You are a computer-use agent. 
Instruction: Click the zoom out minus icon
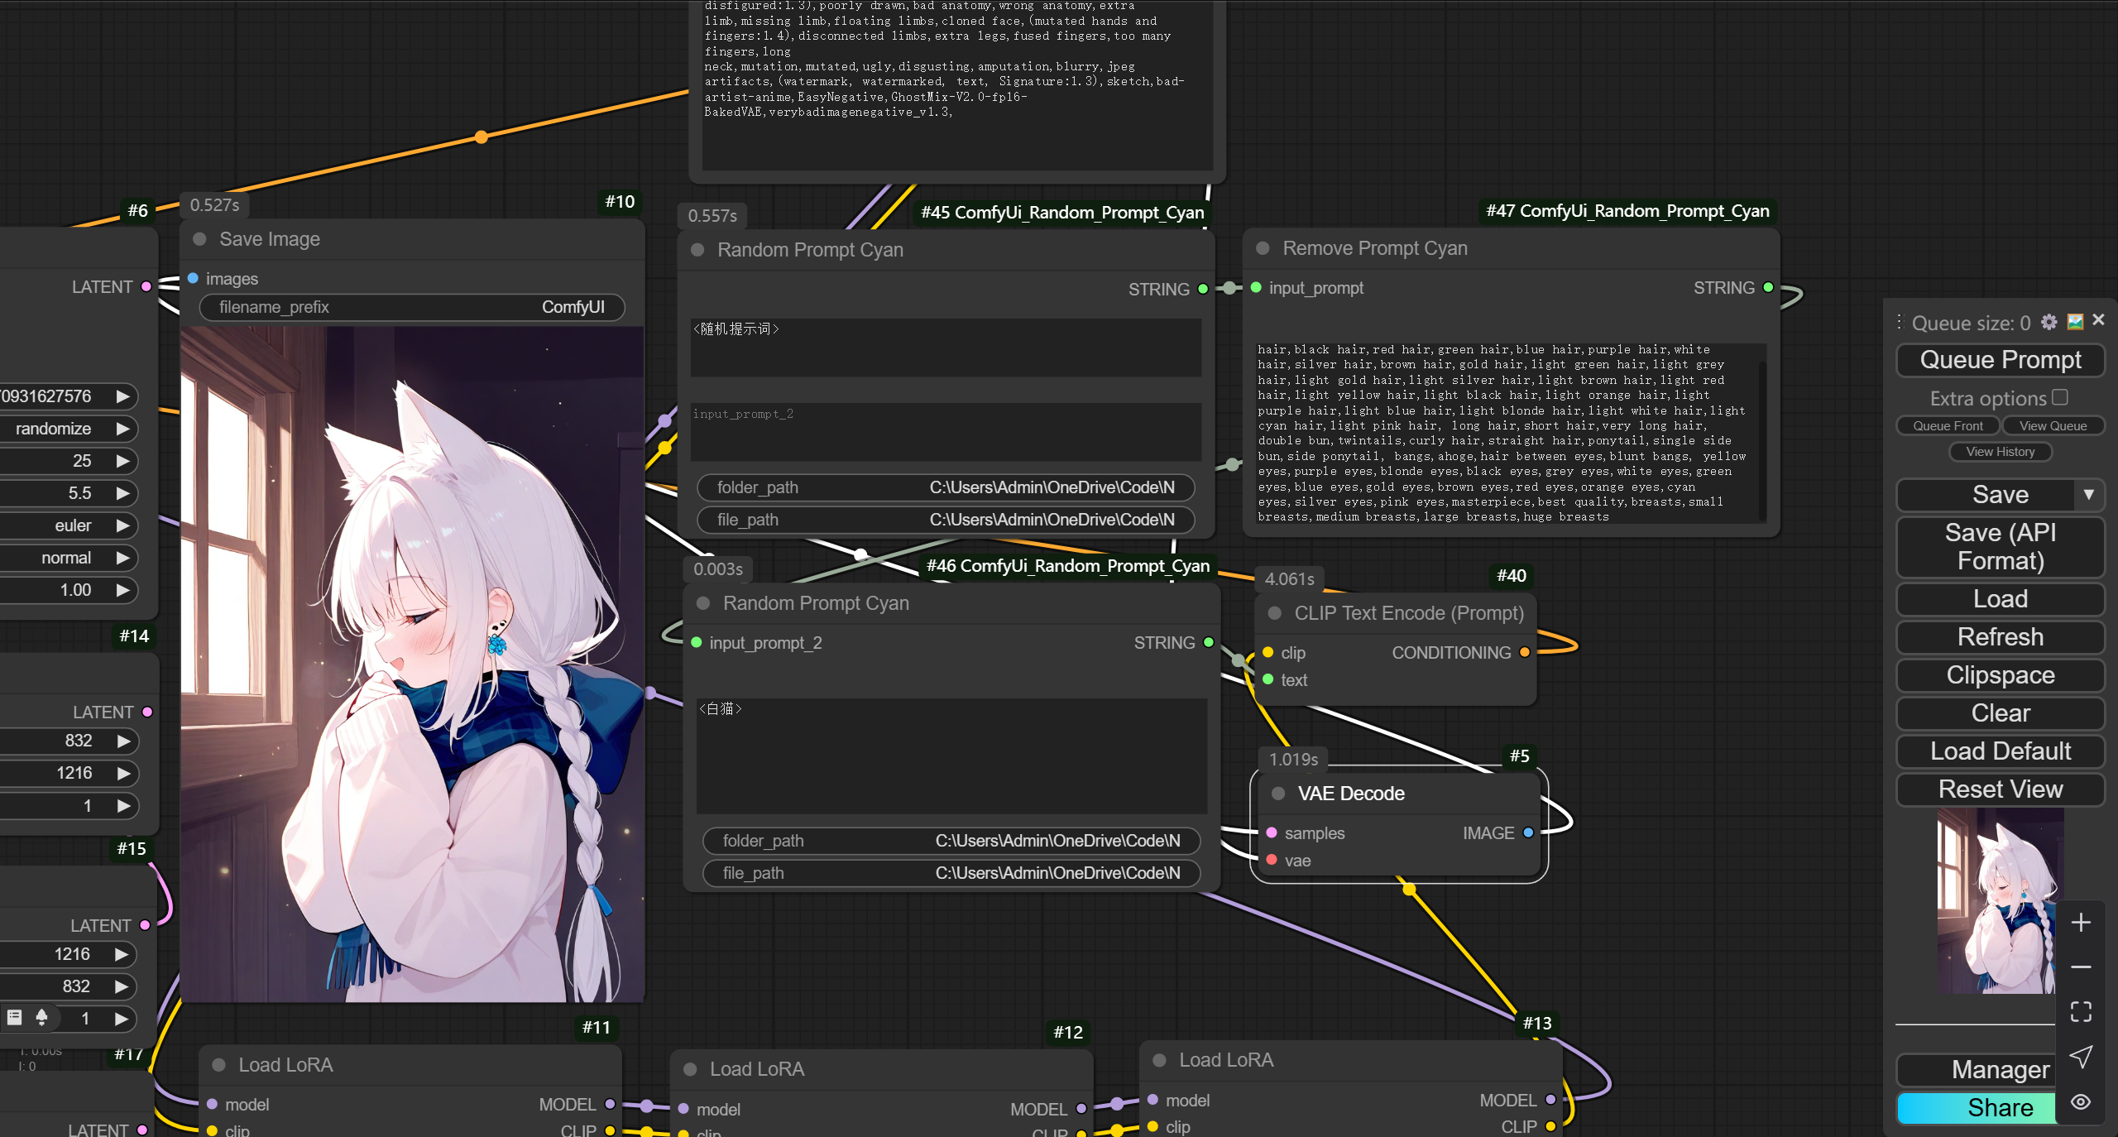point(2081,967)
